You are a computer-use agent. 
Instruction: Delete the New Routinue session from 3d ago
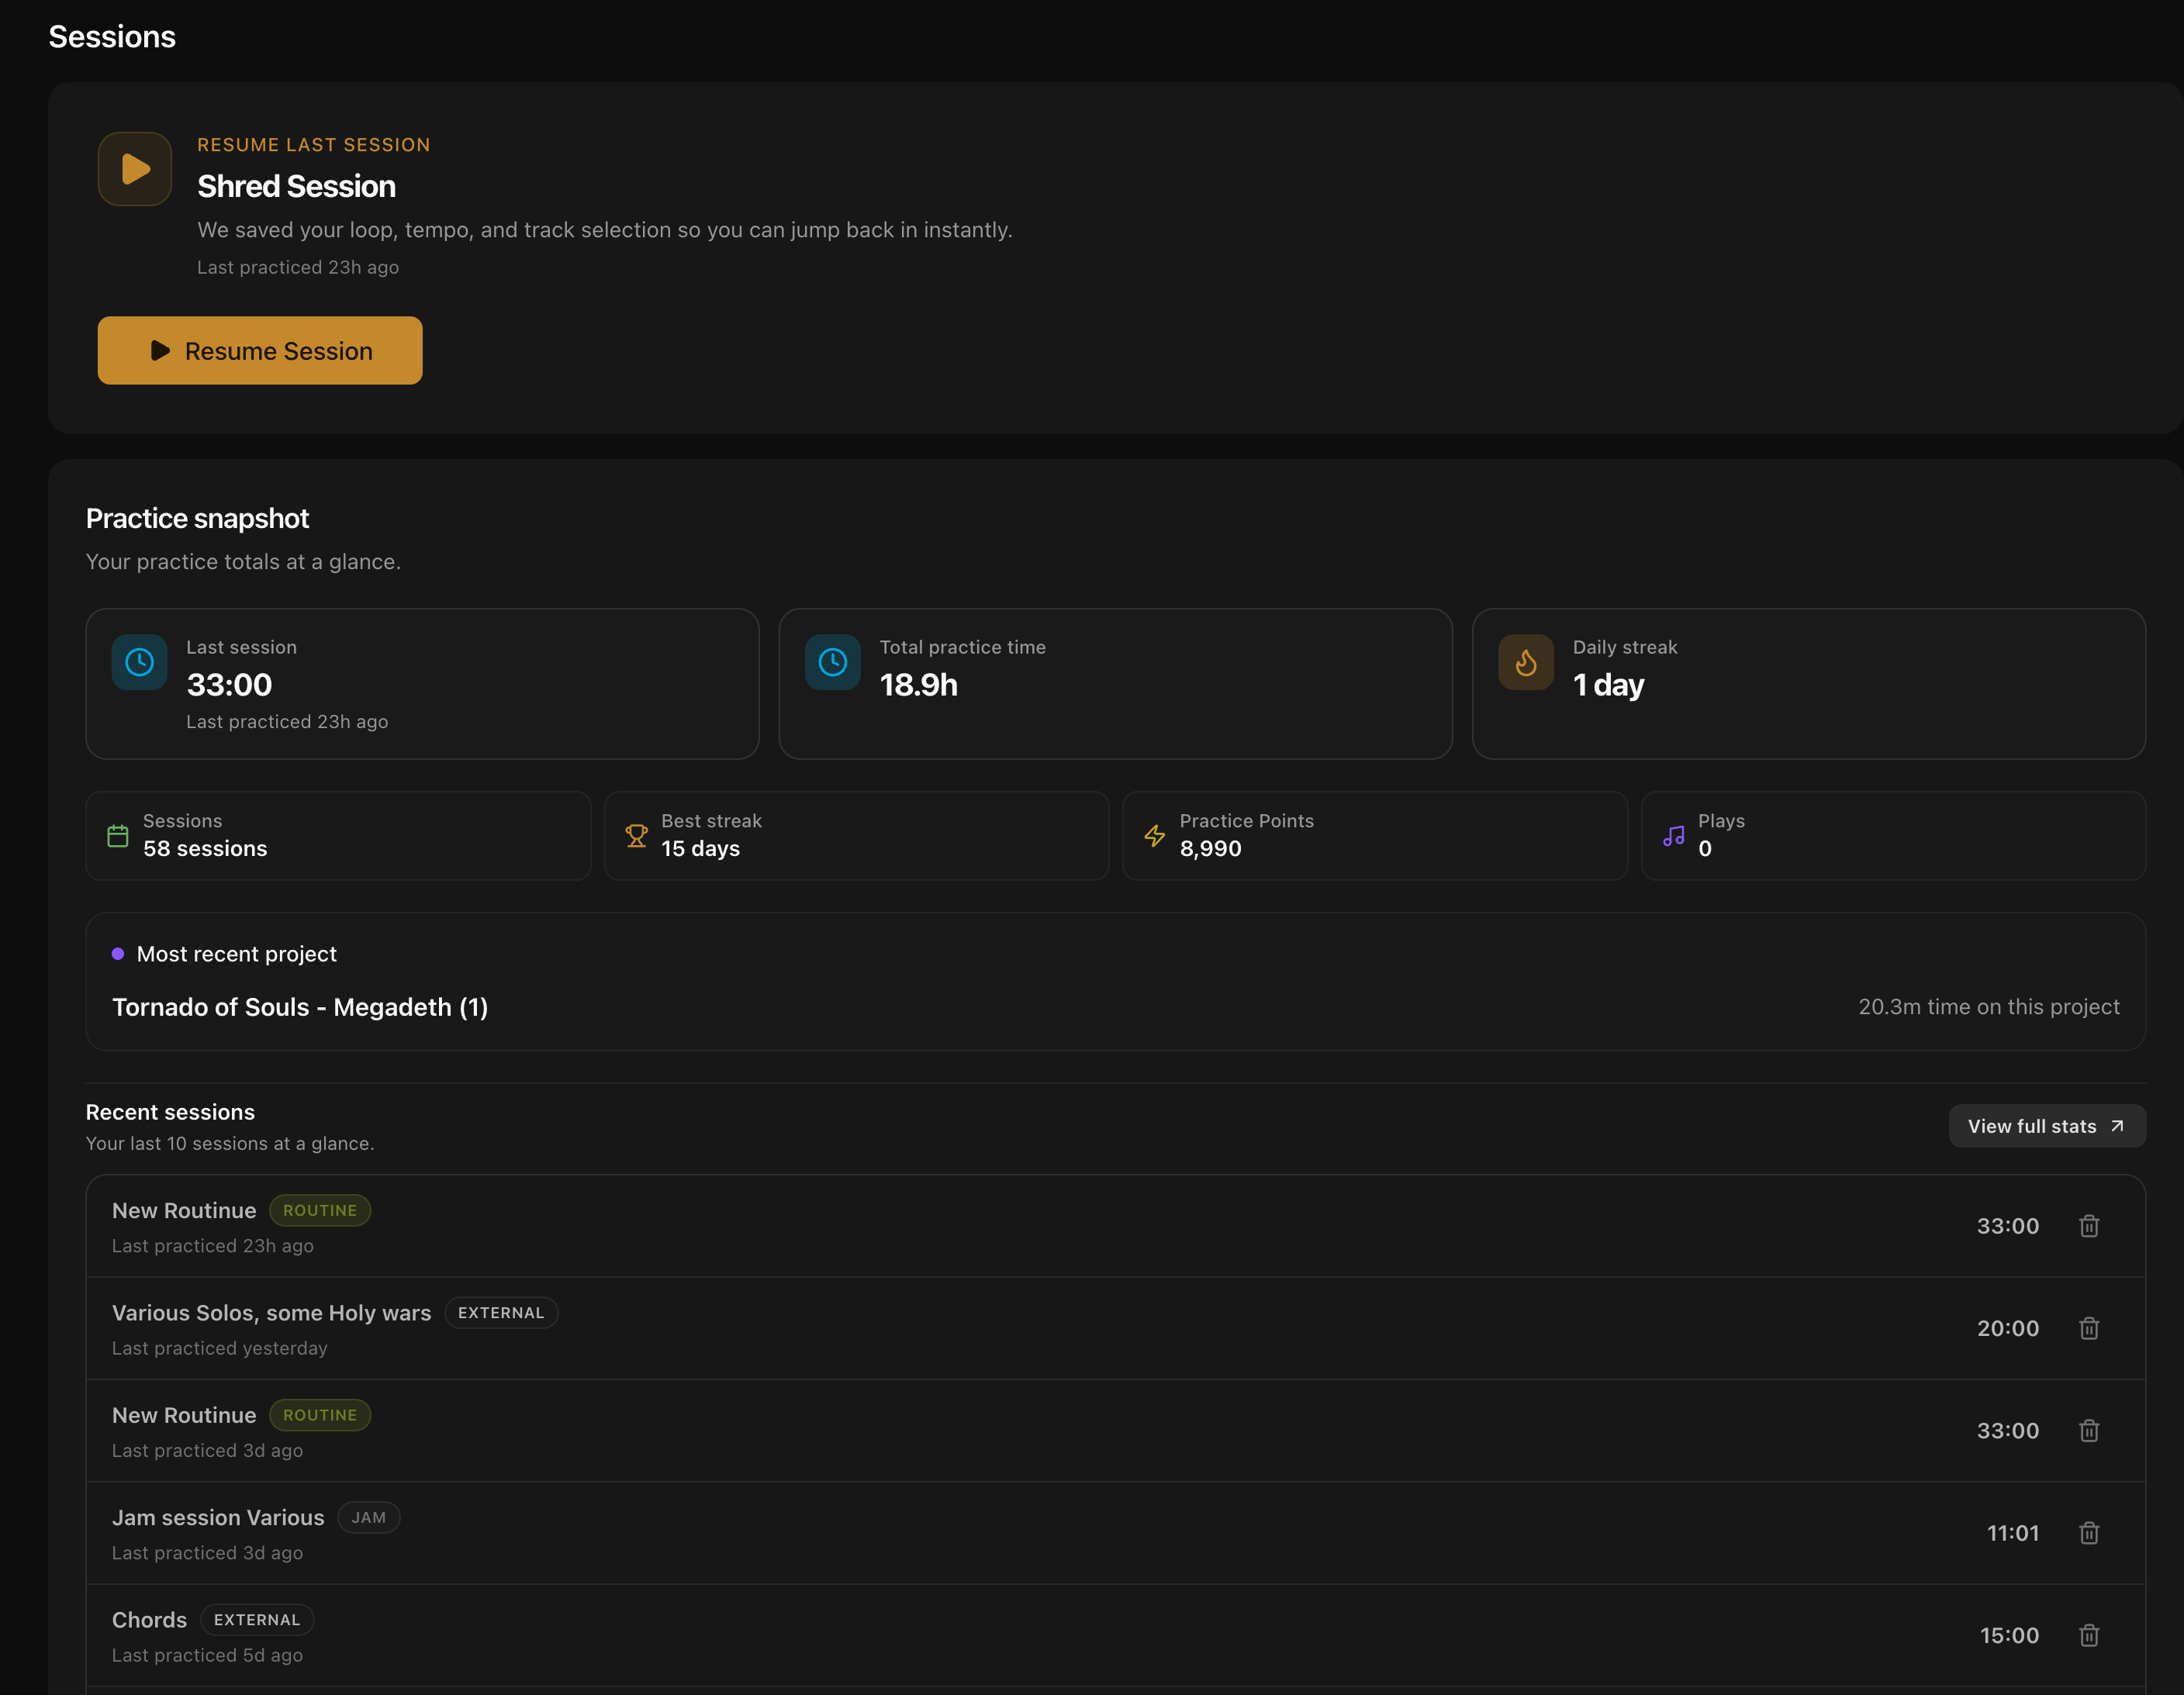click(2089, 1431)
